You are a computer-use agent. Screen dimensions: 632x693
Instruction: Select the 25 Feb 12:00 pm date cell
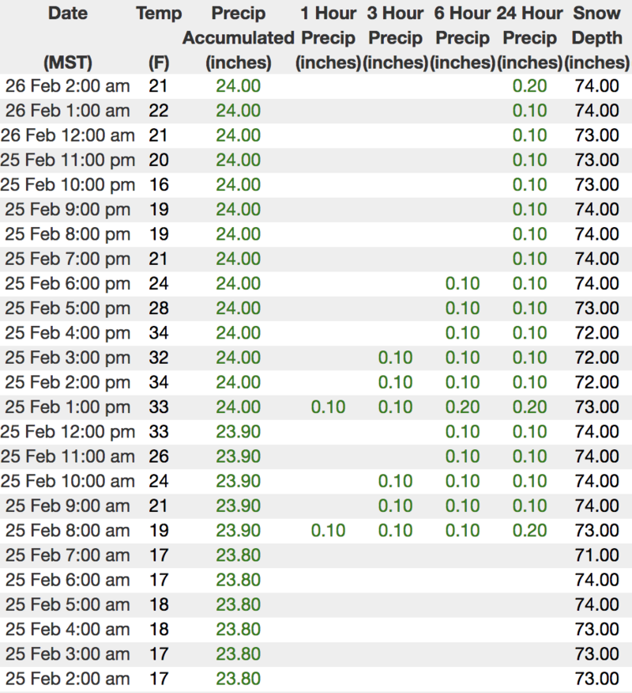click(x=67, y=432)
